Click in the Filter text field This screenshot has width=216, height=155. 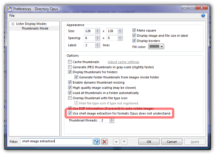(x=56, y=142)
